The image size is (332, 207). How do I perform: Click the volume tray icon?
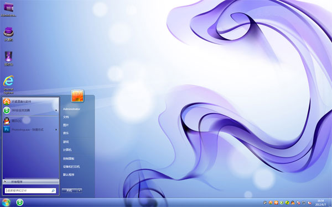[309, 203]
